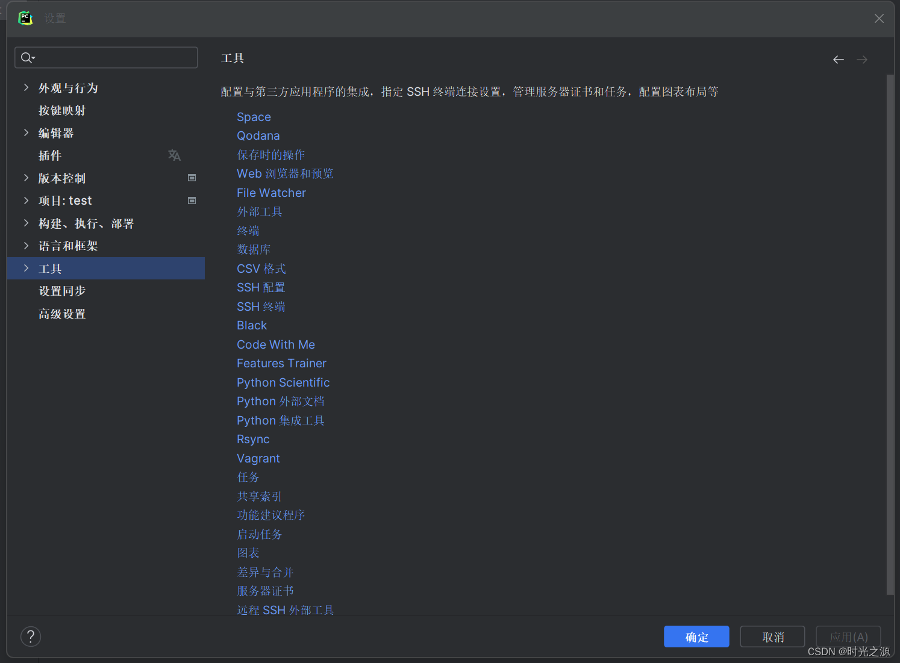Open the Rsync link
This screenshot has width=900, height=663.
pyautogui.click(x=253, y=439)
